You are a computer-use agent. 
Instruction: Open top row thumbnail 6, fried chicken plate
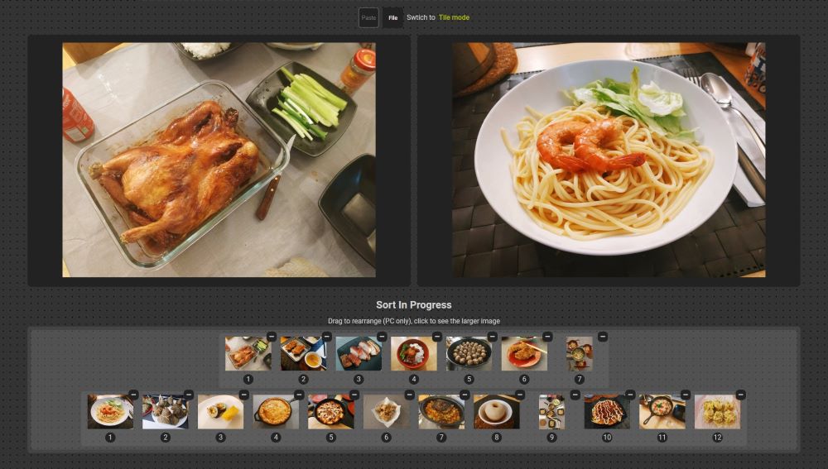pyautogui.click(x=523, y=353)
